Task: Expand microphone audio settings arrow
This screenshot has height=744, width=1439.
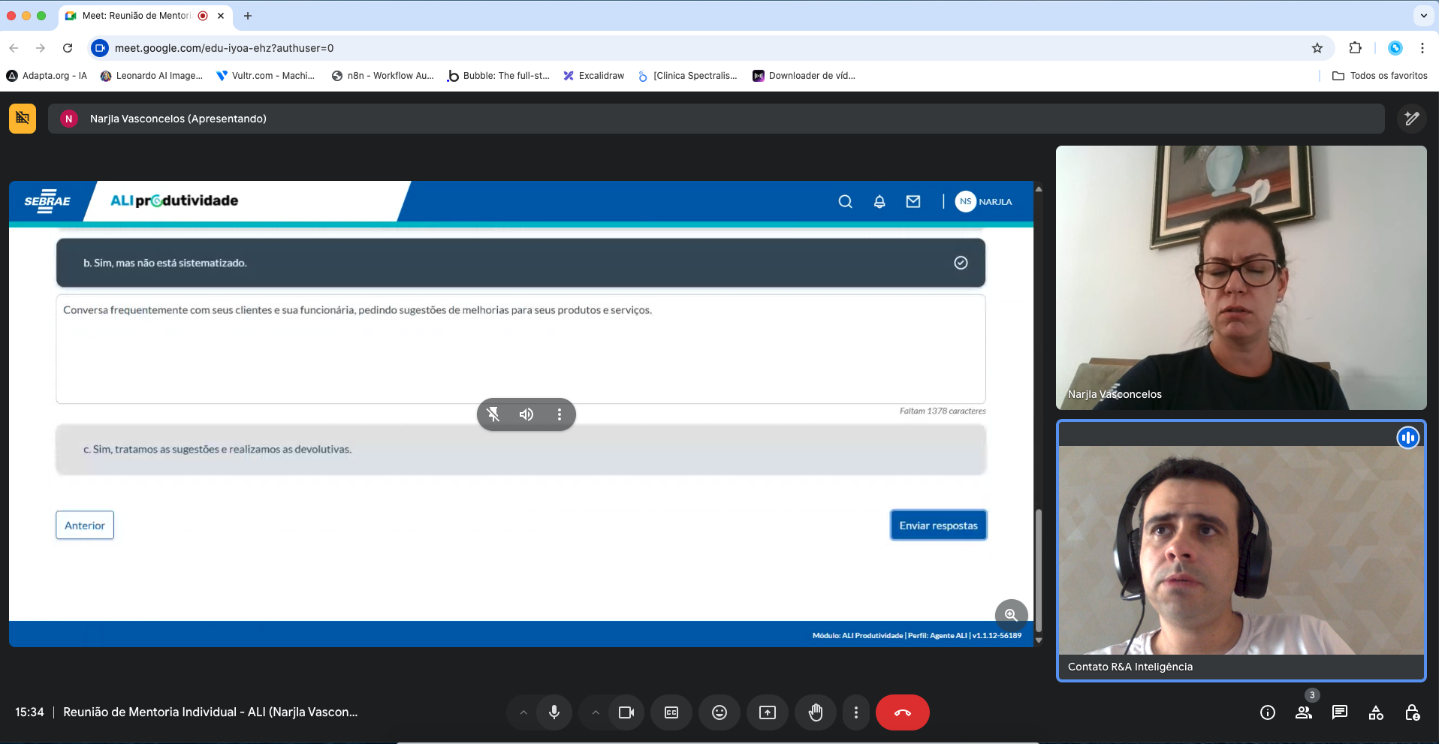Action: click(x=523, y=712)
